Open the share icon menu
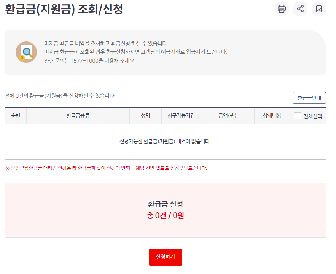 click(300, 9)
